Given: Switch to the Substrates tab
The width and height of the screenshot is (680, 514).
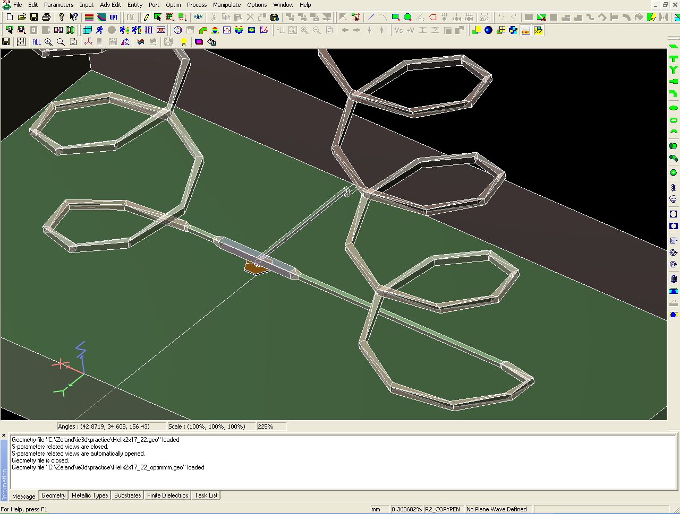Looking at the screenshot, I should (127, 495).
